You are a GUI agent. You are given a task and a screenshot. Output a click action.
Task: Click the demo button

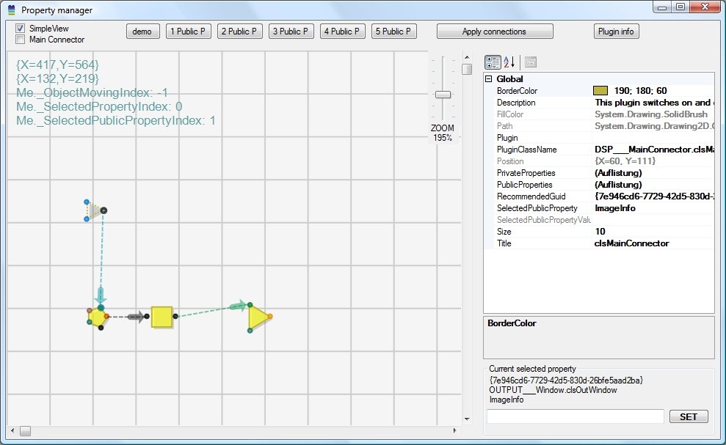point(142,32)
